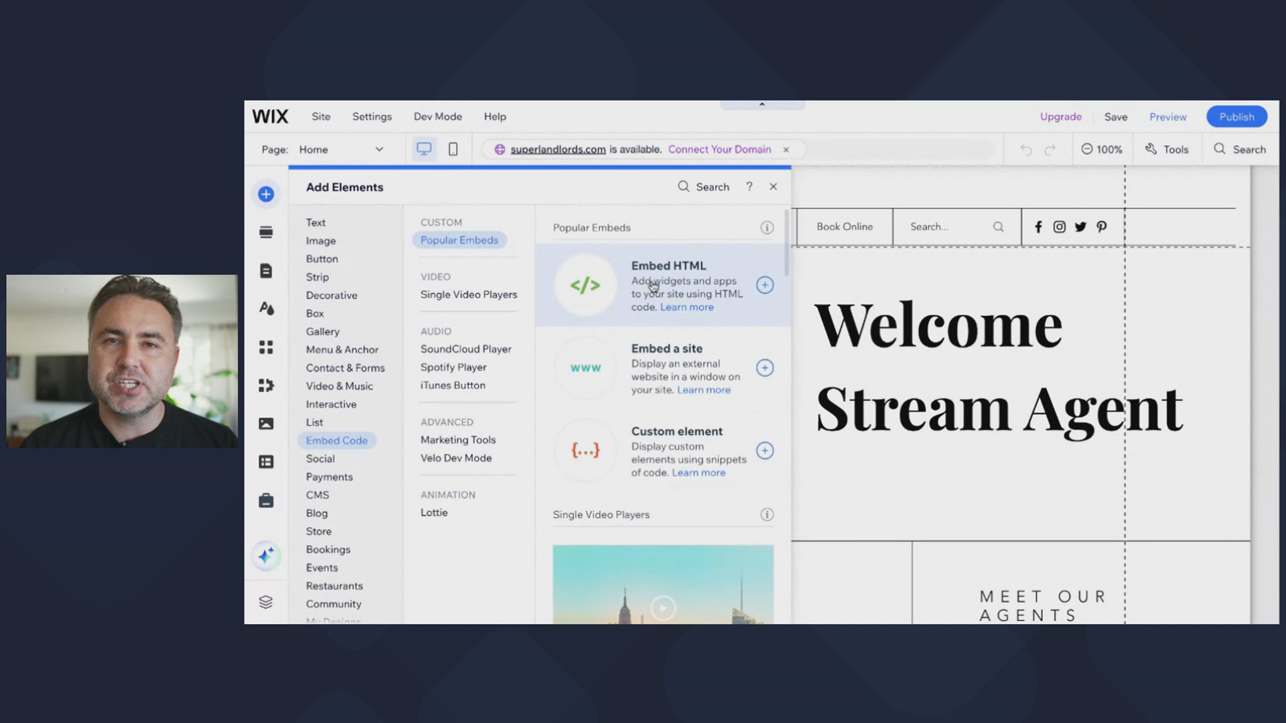Open the Help menu
This screenshot has height=723, width=1286.
tap(495, 116)
